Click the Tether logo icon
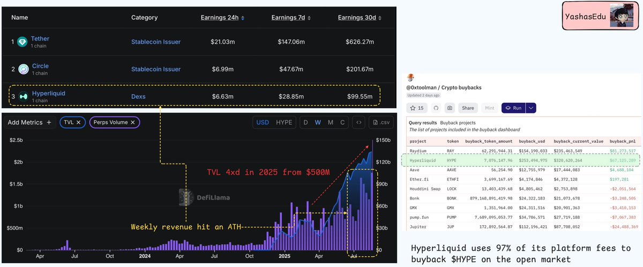Image resolution: width=643 pixels, height=267 pixels. click(x=23, y=42)
